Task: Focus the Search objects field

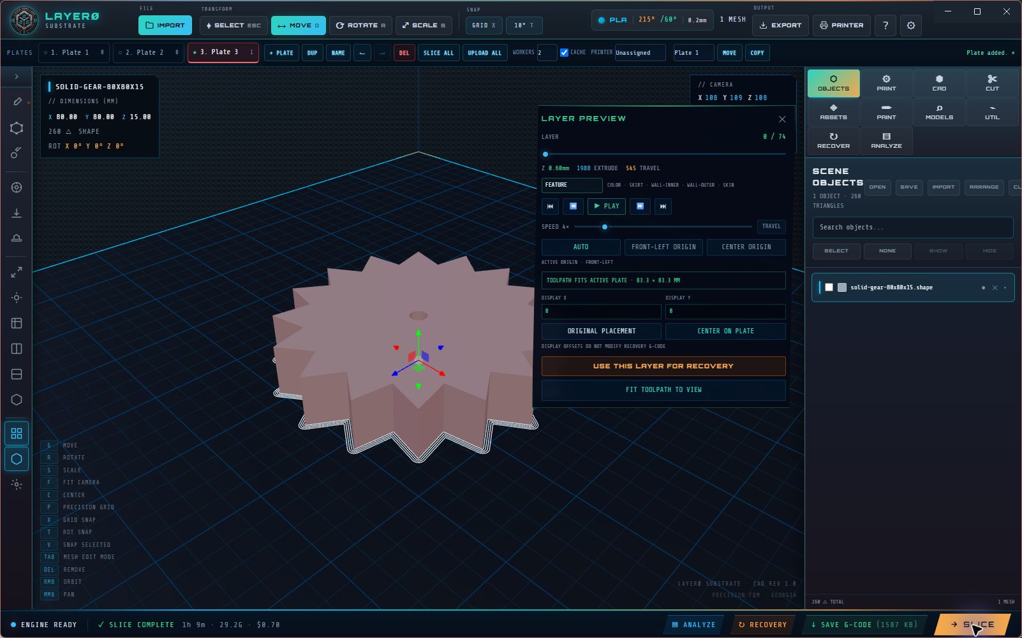Action: point(912,228)
